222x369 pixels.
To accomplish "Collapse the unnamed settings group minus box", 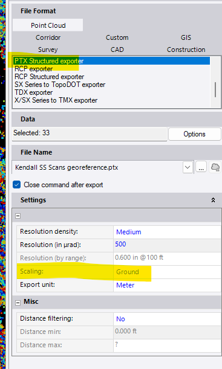I will pyautogui.click(x=18, y=216).
